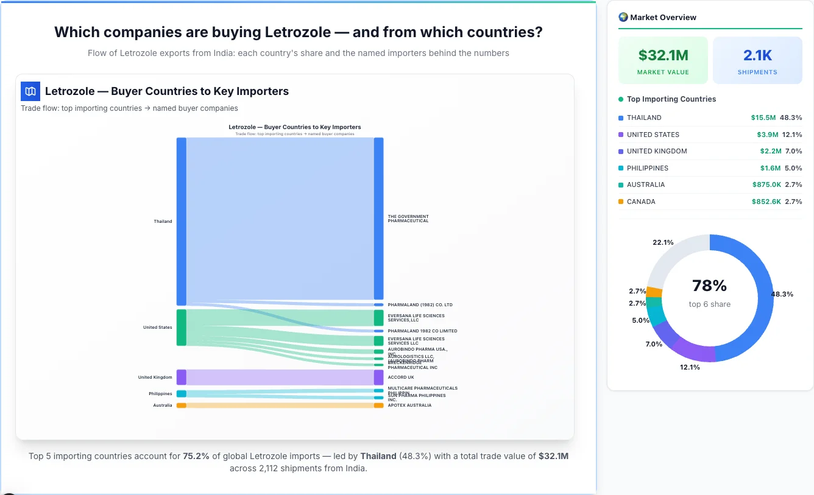This screenshot has width=814, height=495.
Task: Click the green dot beside Top Importing Countries
Action: (620, 99)
